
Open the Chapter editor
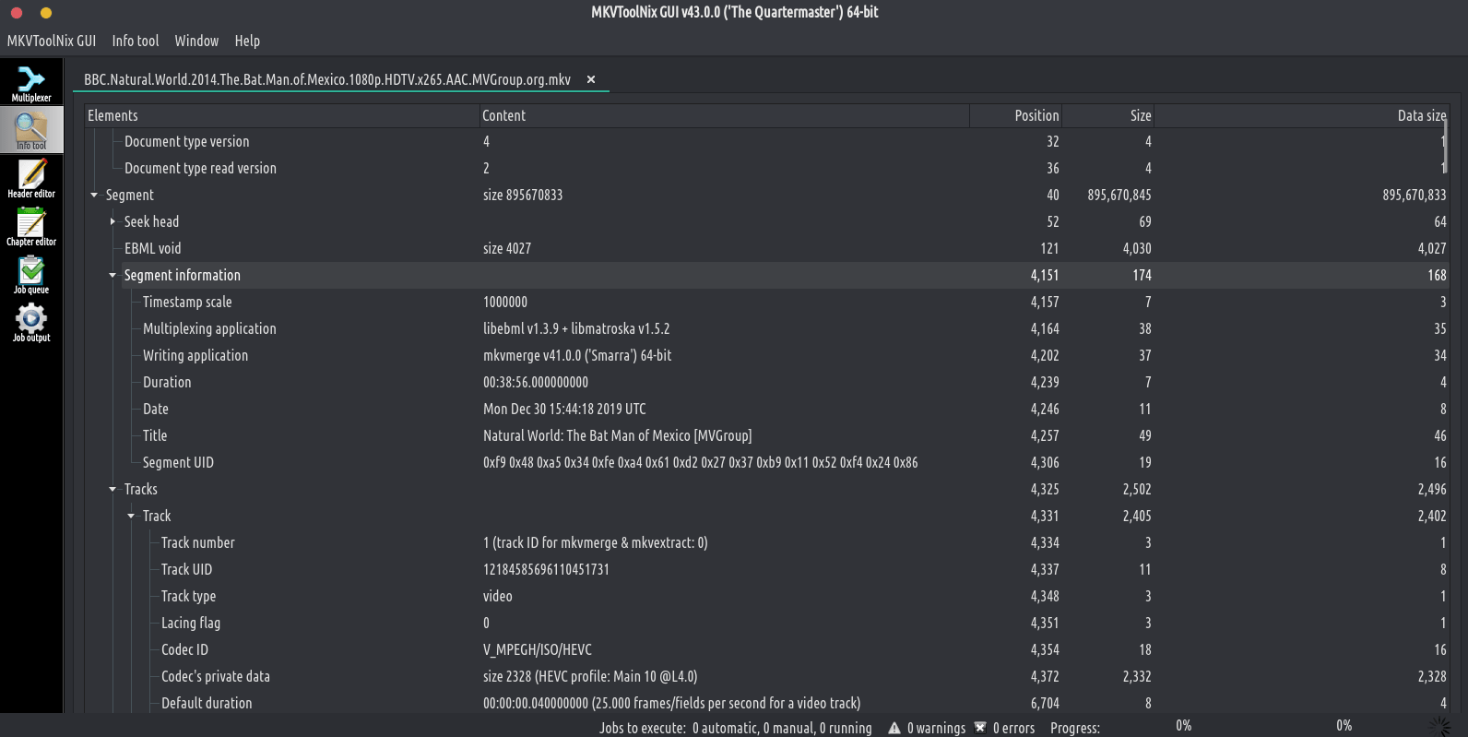(x=31, y=227)
